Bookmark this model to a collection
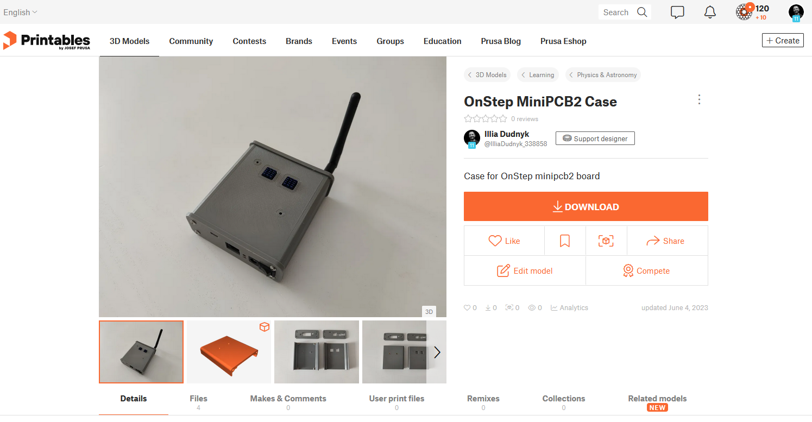The image size is (812, 422). (565, 241)
